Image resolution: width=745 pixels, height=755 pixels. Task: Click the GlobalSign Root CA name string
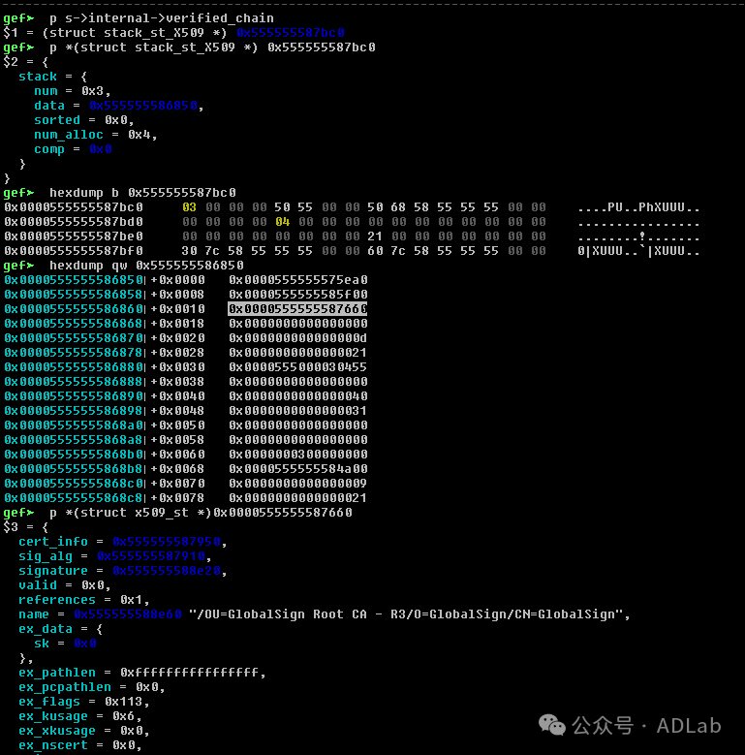pos(409,614)
